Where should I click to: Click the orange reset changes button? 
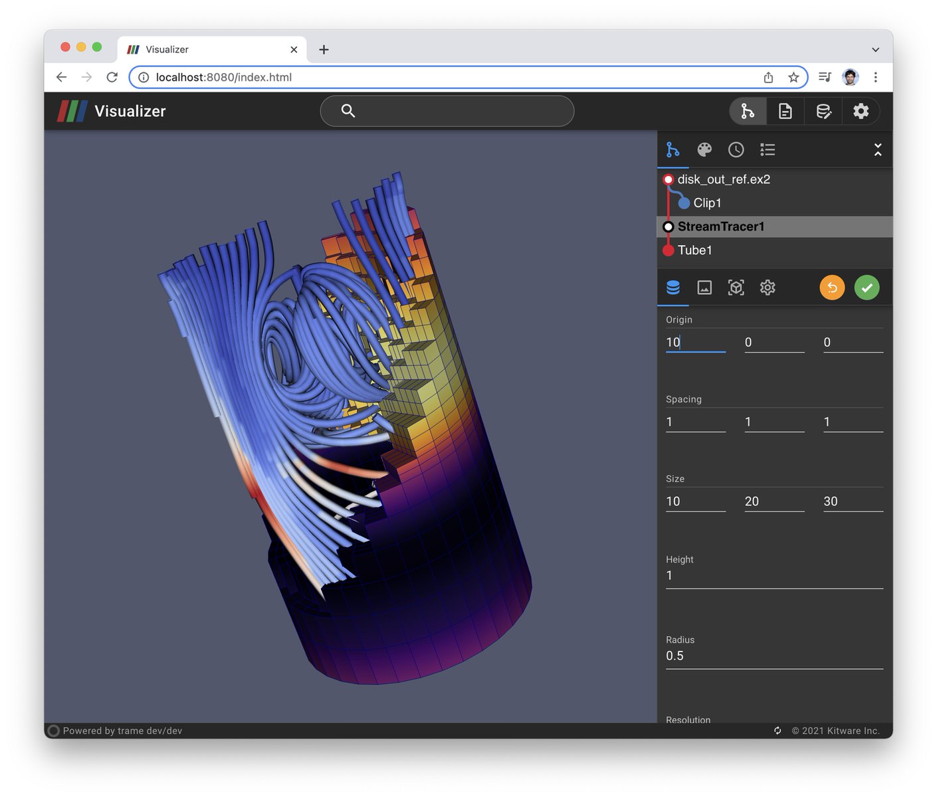click(x=832, y=288)
